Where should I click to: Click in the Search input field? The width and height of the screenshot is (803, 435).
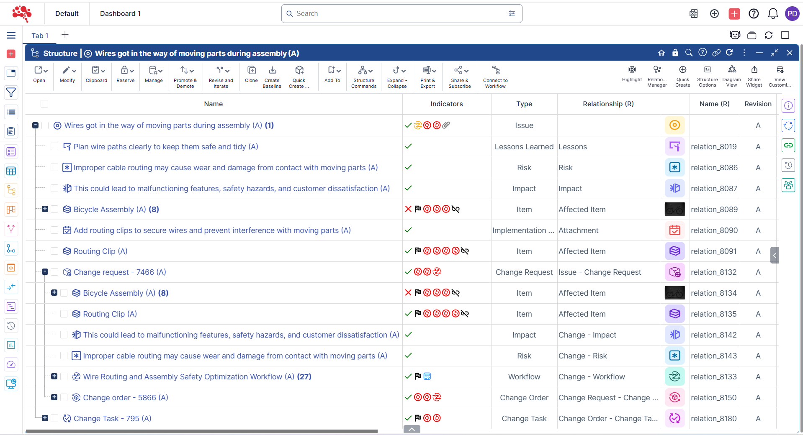tap(398, 14)
